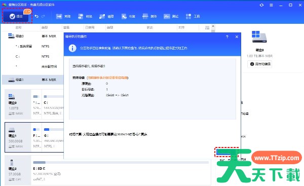Click the refresh icon in title bar
Viewport: 304px width, 186px height.
click(x=261, y=5)
